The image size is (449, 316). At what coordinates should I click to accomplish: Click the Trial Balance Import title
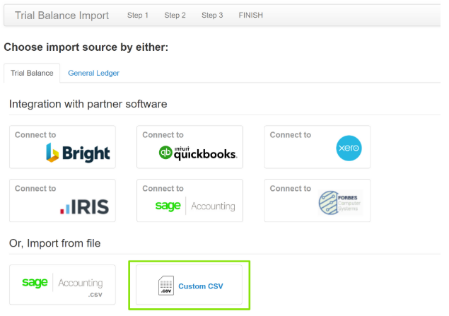pos(62,16)
